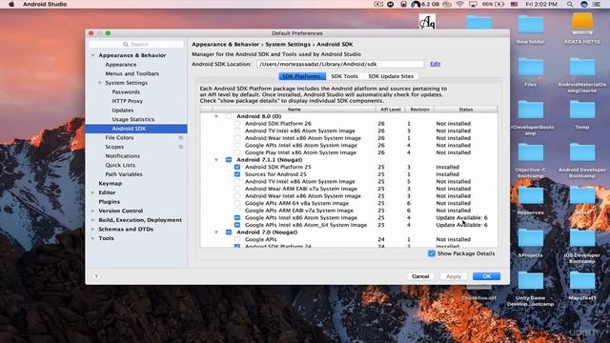
Task: Open the AirPlay display menu icon
Action: [x=473, y=4]
